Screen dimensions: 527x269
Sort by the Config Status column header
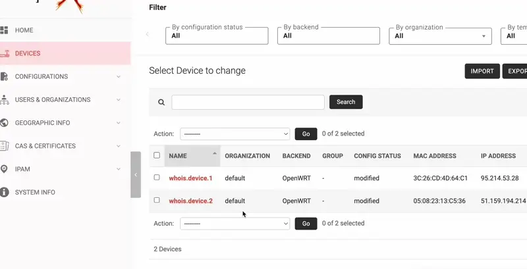click(x=377, y=156)
